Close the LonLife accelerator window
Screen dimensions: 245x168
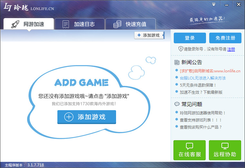tap(239, 5)
